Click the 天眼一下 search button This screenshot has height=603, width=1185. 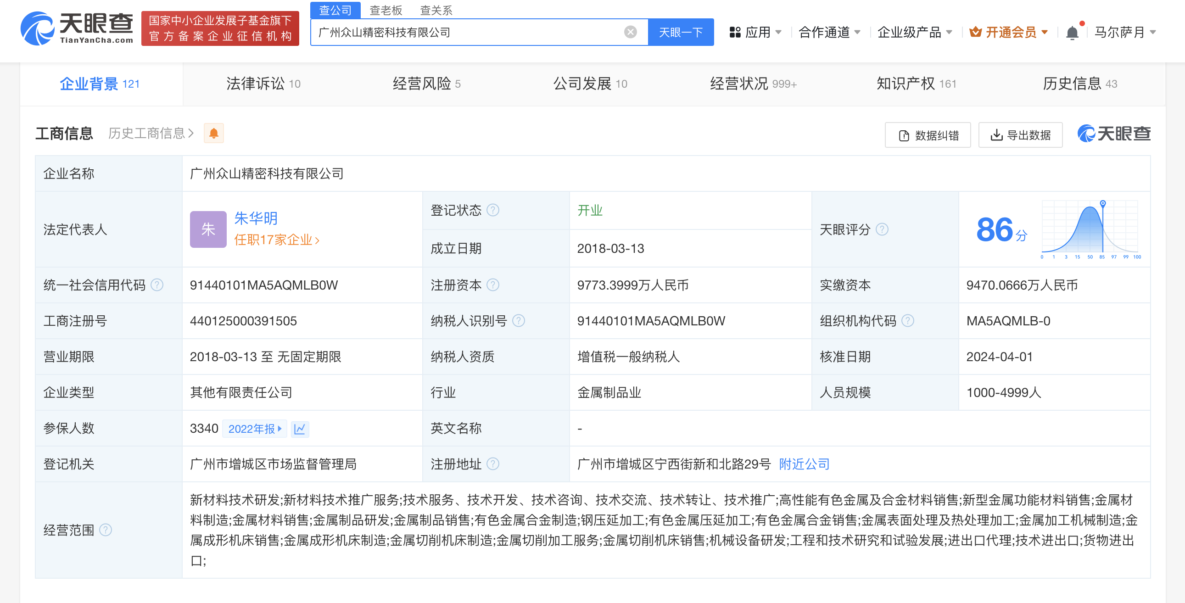pyautogui.click(x=680, y=32)
